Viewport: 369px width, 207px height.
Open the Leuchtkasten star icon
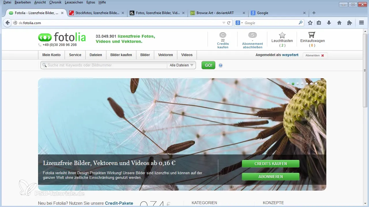coord(282,35)
